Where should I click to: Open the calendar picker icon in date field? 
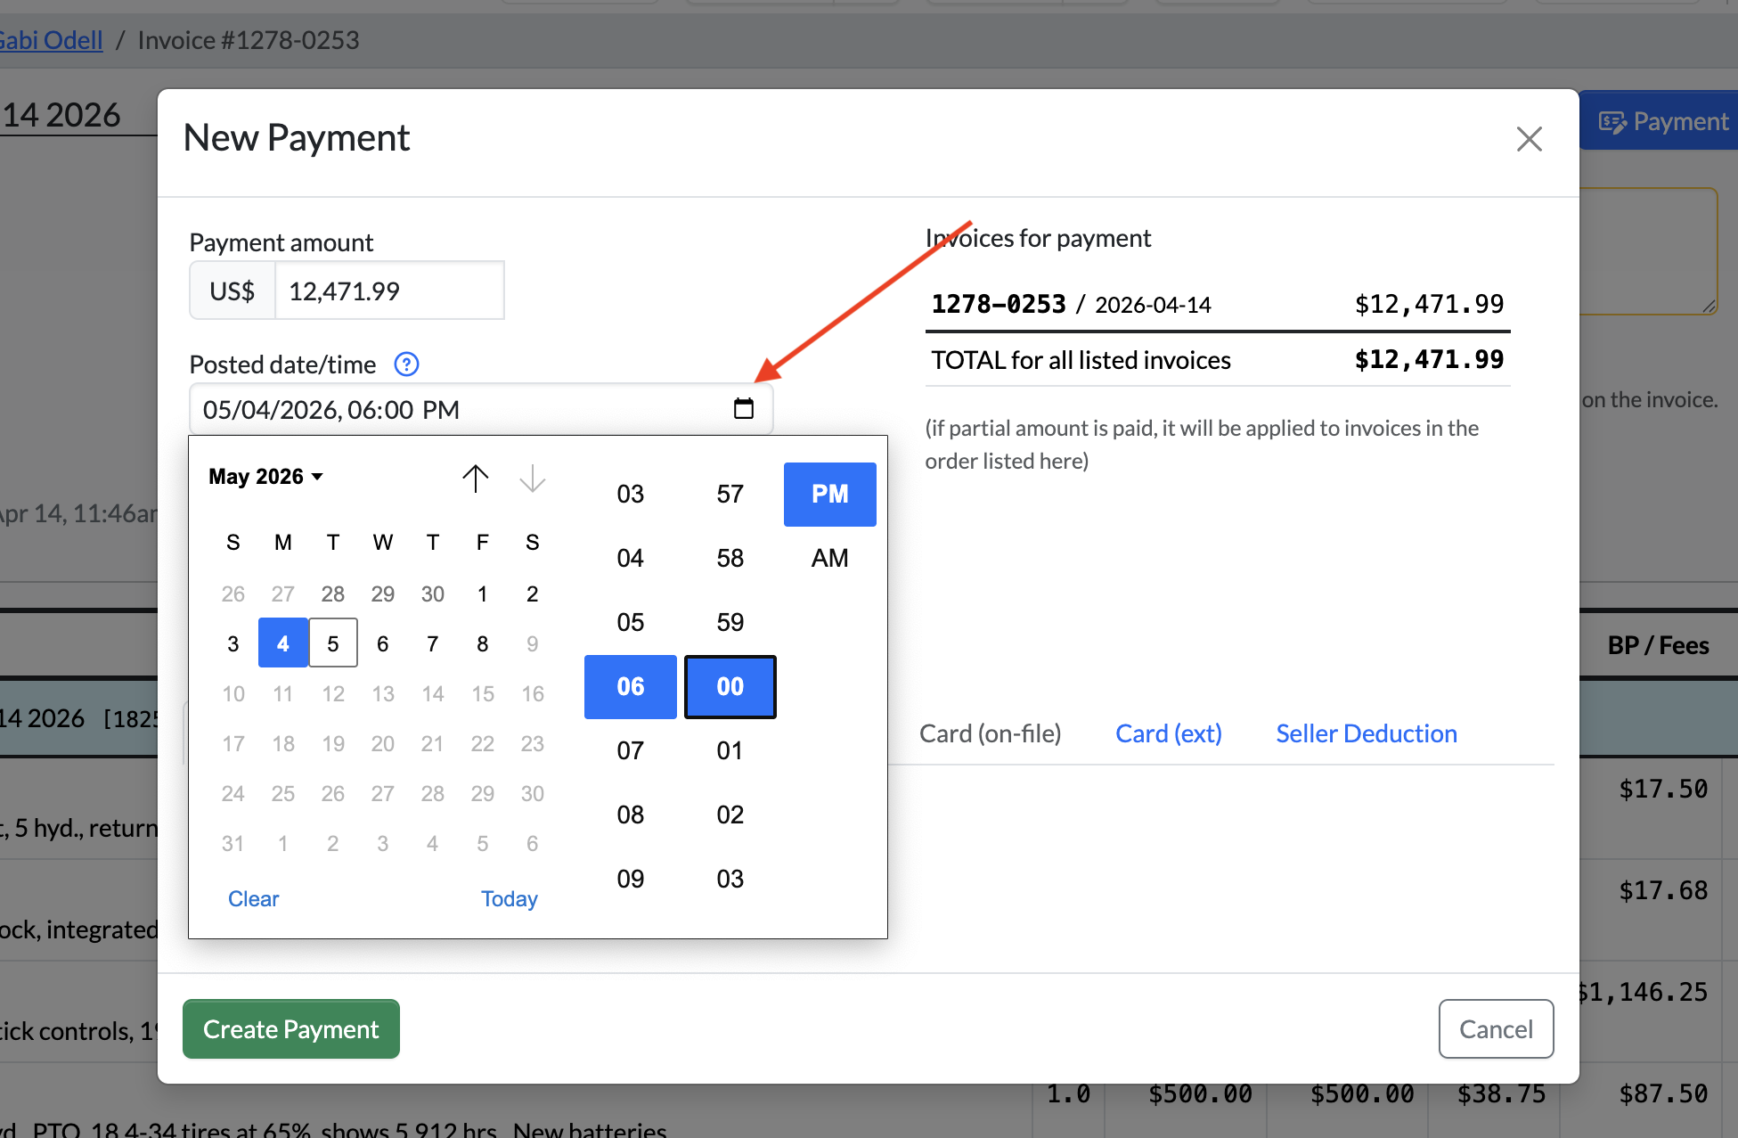pos(743,409)
